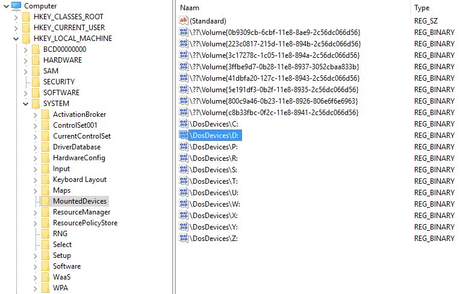
Task: Click the binary icon of \DosDevices\Z: value
Action: click(184, 238)
